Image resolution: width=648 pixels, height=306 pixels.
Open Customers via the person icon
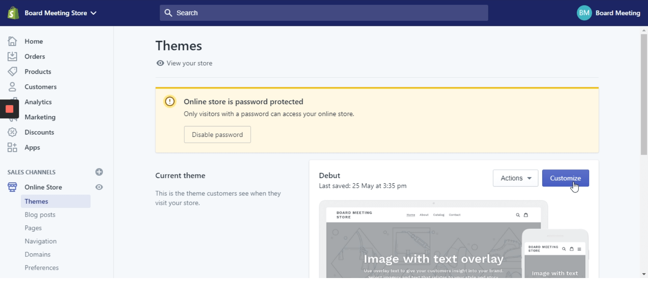point(12,87)
